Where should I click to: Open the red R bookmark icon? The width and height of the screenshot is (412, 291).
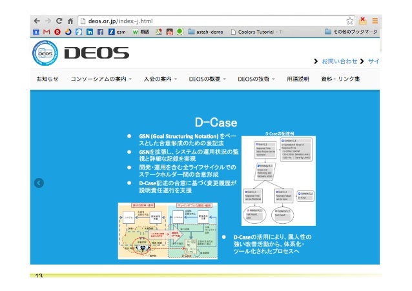click(x=57, y=32)
